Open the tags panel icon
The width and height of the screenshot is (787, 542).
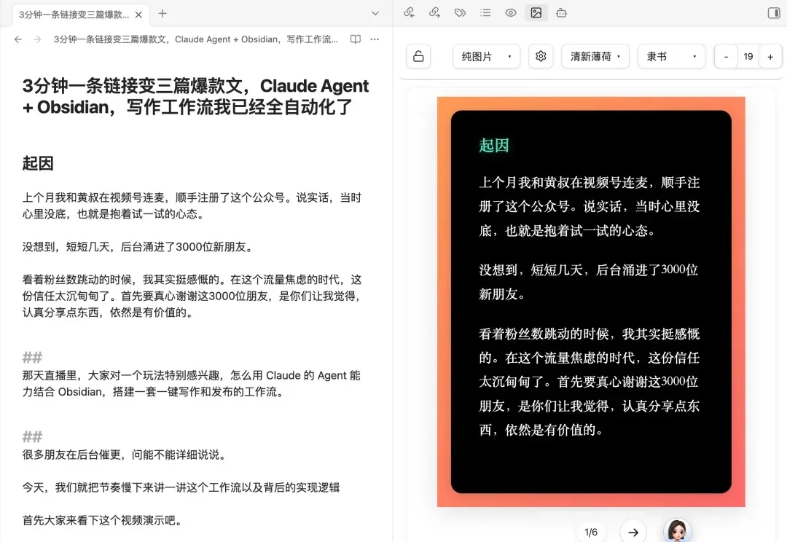[460, 12]
